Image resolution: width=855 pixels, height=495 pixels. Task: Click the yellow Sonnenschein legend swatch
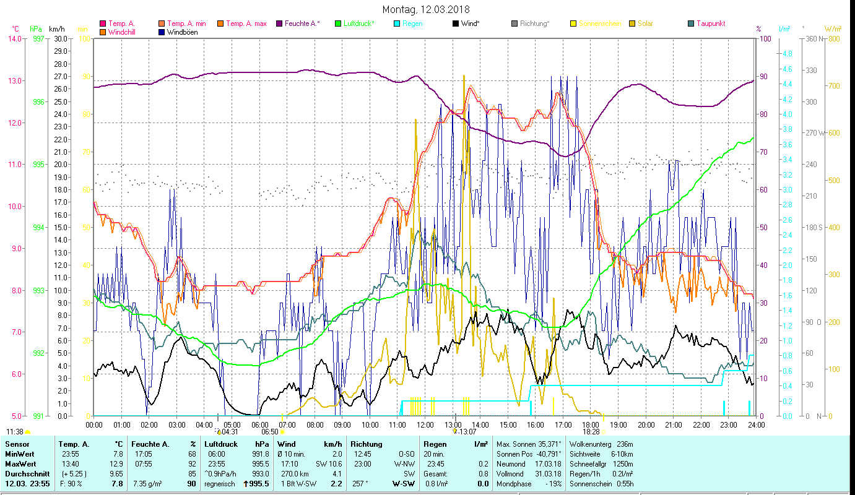pyautogui.click(x=573, y=24)
